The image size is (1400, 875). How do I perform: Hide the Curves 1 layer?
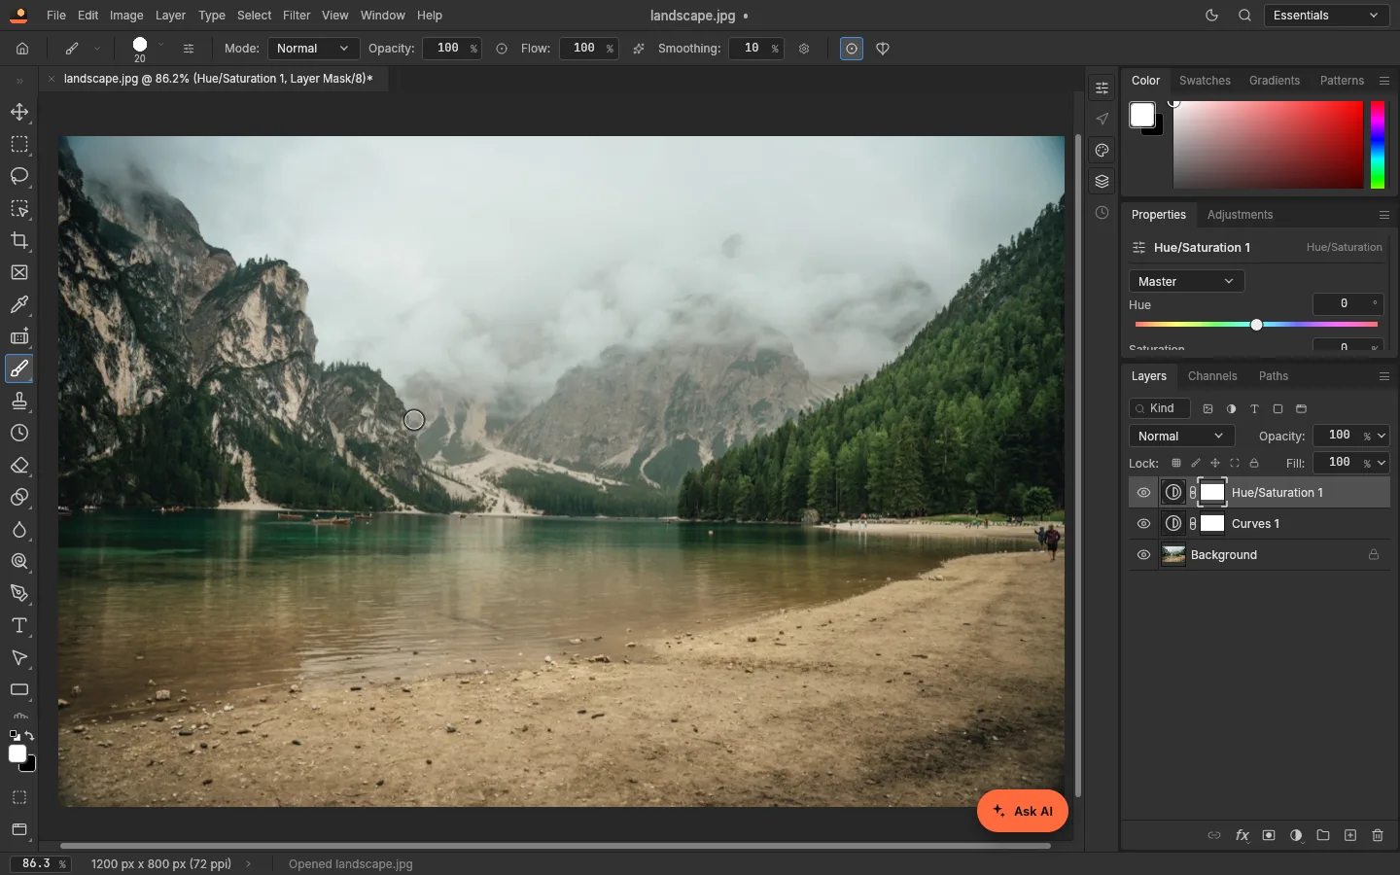click(1143, 524)
